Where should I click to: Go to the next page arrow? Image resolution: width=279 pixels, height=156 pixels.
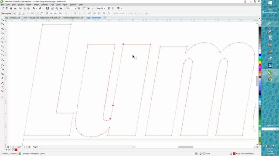click(x=25, y=147)
